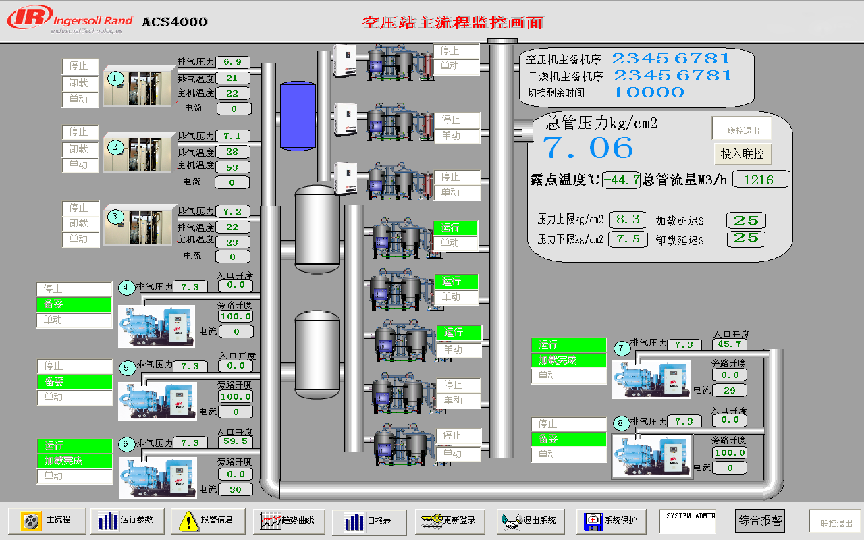The width and height of the screenshot is (864, 540).
Task: Open the 趋势曲线 trend chart icon
Action: point(271,520)
